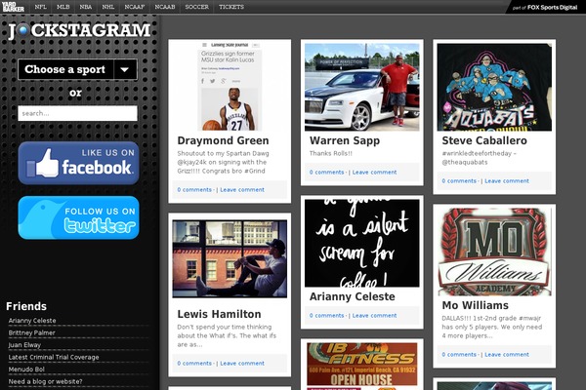Leave comment on Mo Williams post
This screenshot has height=390, width=586.
click(x=507, y=355)
